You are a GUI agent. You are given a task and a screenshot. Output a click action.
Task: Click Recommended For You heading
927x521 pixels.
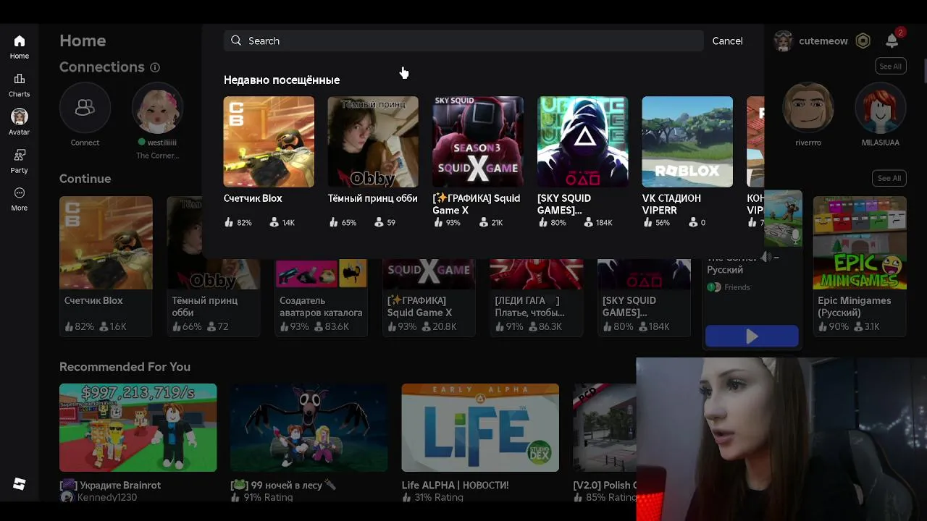[x=125, y=367]
